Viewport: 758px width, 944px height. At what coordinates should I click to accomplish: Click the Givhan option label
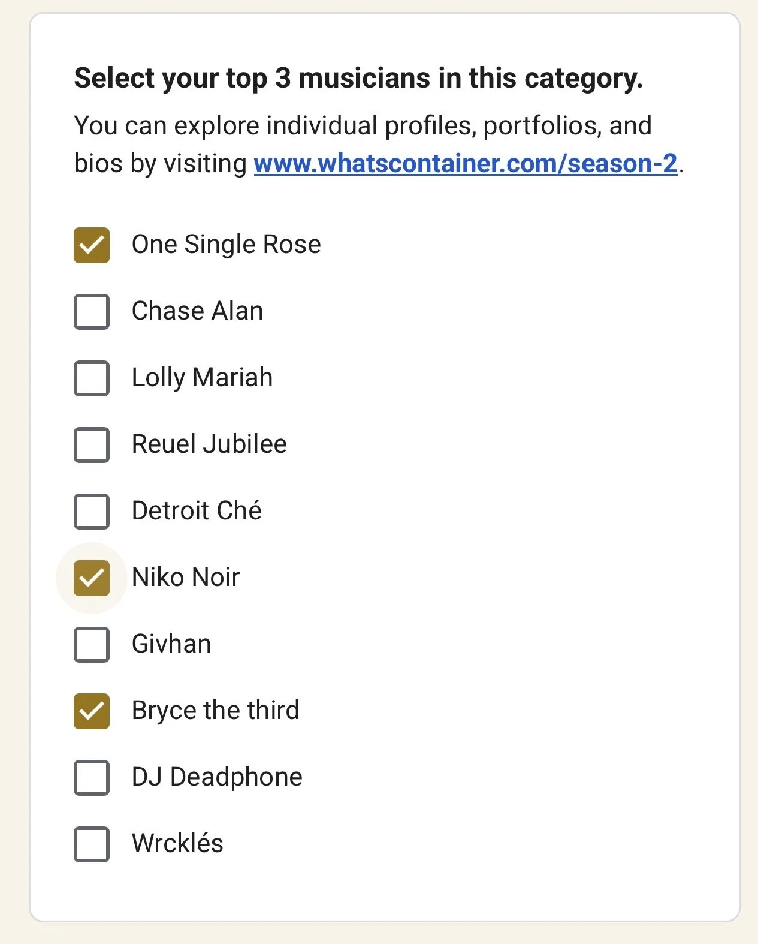171,644
